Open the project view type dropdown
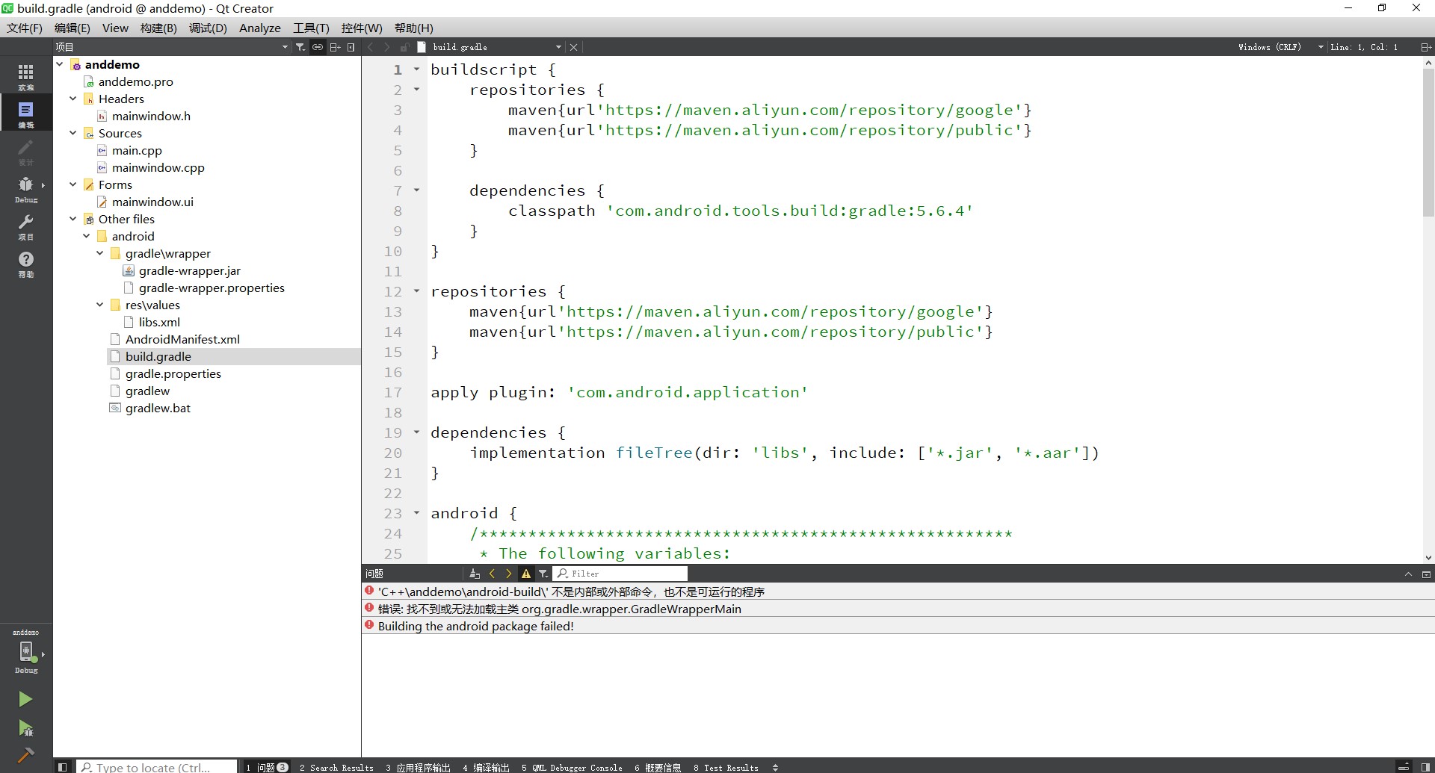This screenshot has width=1435, height=773. coord(171,47)
